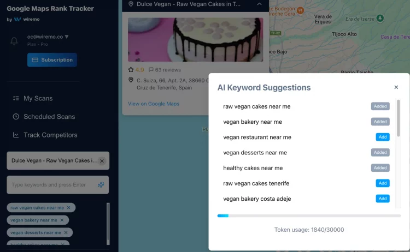
Task: Click the notification bell icon
Action: point(14,41)
